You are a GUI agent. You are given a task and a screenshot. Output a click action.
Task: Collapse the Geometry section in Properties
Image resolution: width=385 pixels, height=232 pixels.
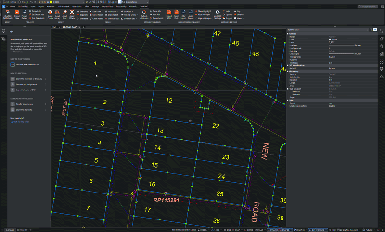(288, 71)
